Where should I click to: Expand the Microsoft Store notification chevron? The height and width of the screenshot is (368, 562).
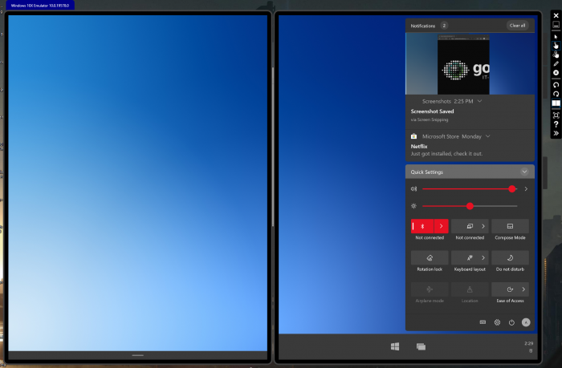pyautogui.click(x=487, y=136)
